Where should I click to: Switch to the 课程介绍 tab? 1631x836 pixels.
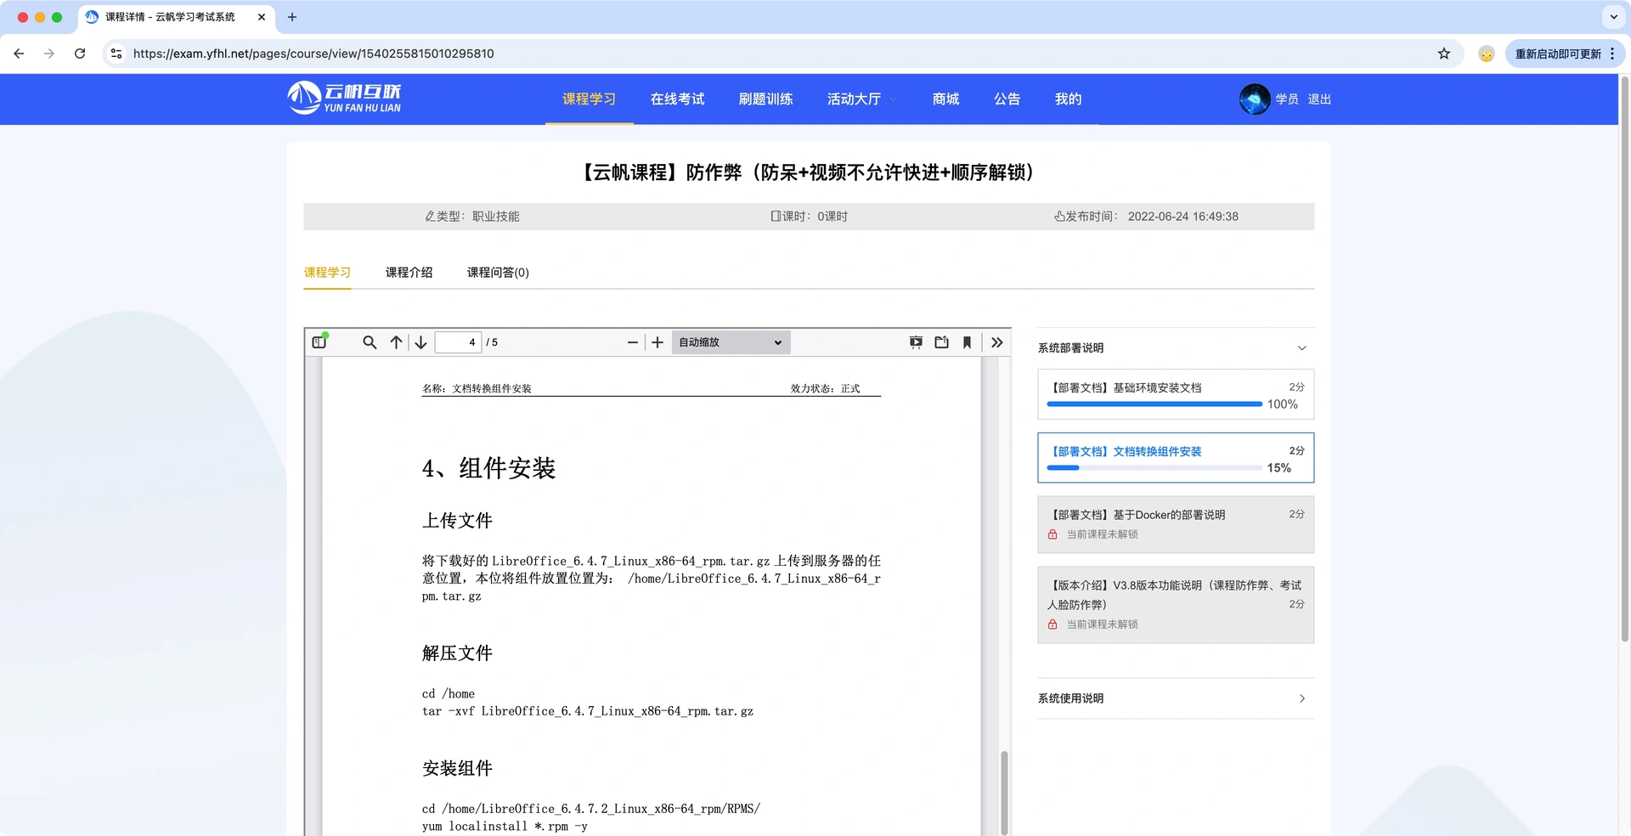pyautogui.click(x=409, y=273)
